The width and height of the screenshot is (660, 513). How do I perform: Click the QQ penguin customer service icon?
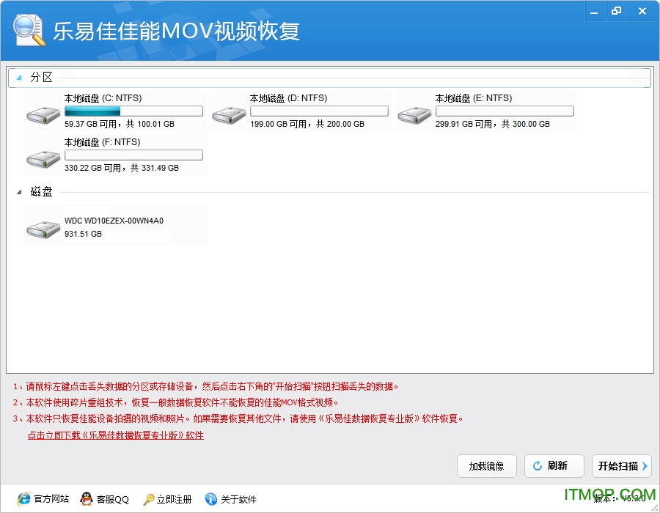click(87, 498)
